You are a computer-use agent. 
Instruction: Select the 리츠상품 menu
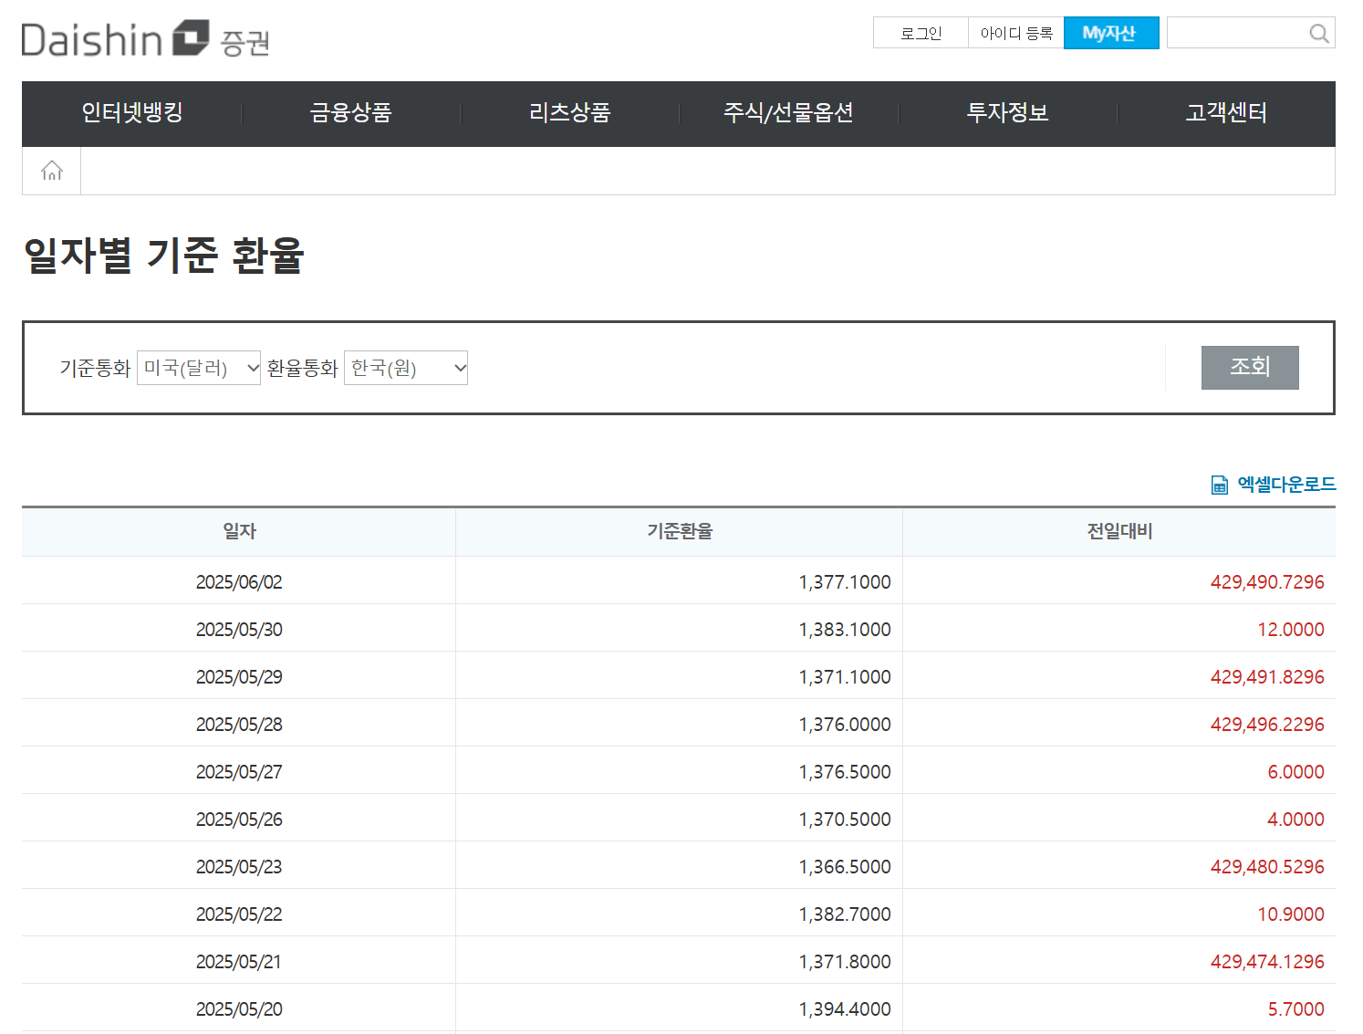(x=569, y=113)
